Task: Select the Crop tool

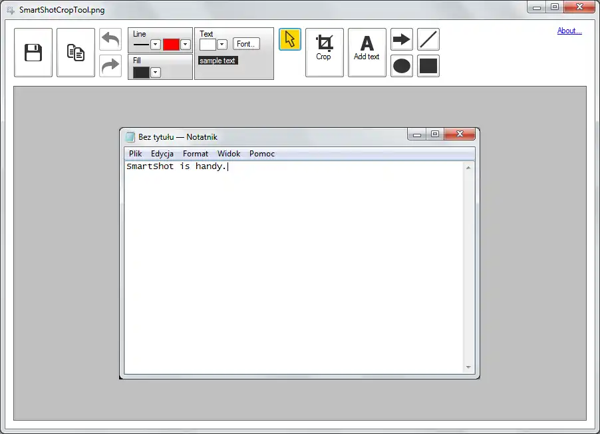Action: tap(325, 53)
